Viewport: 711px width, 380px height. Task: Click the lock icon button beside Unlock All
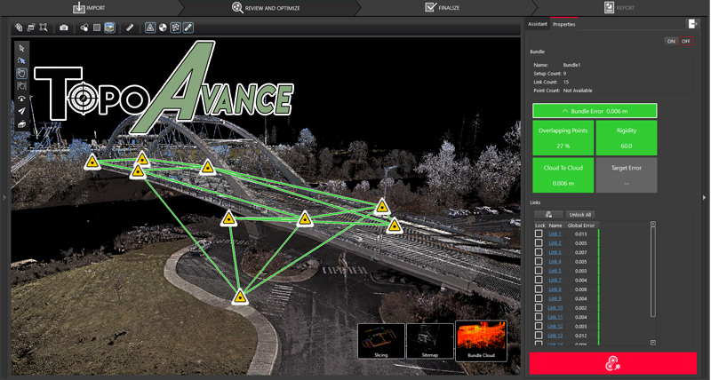tap(548, 214)
